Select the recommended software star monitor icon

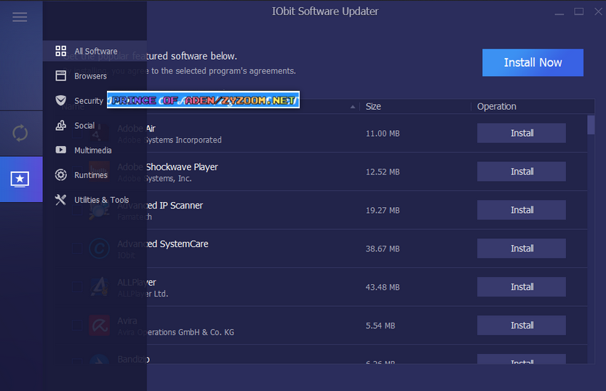point(20,179)
